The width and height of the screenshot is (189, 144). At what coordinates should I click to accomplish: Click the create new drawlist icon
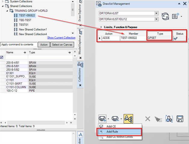176,16
